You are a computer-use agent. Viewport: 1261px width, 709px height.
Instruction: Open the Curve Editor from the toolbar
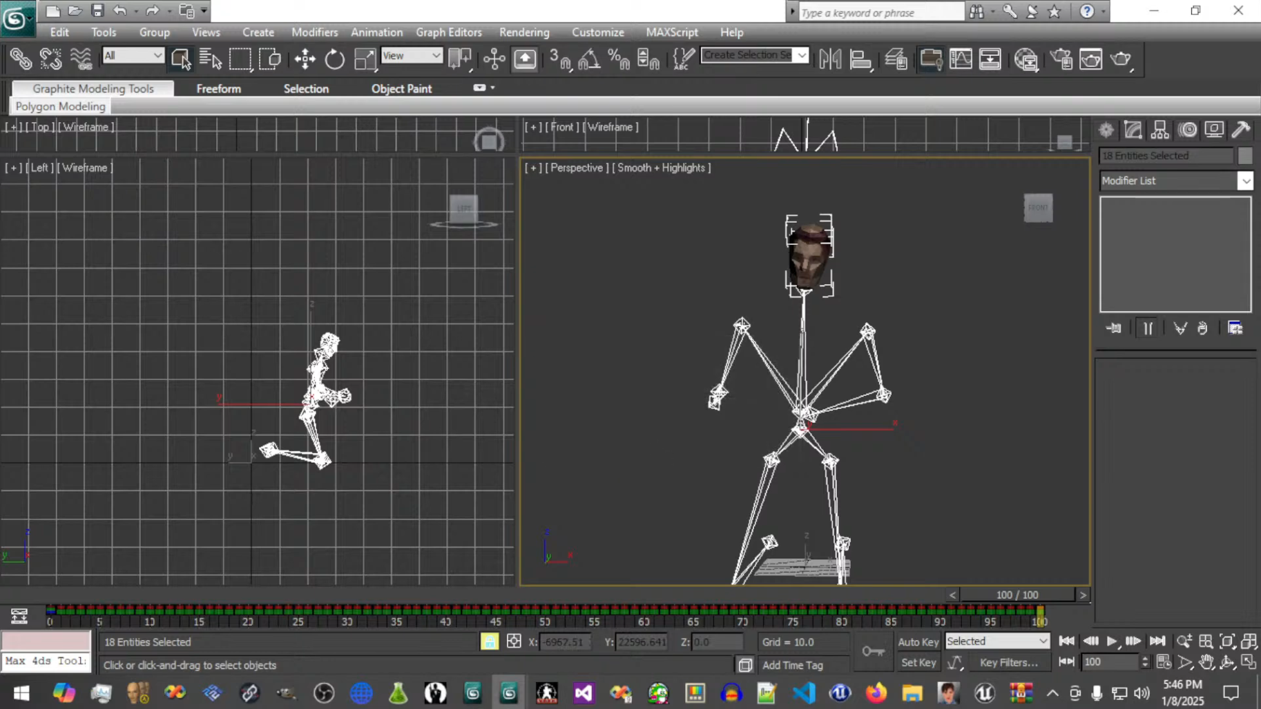pos(960,59)
